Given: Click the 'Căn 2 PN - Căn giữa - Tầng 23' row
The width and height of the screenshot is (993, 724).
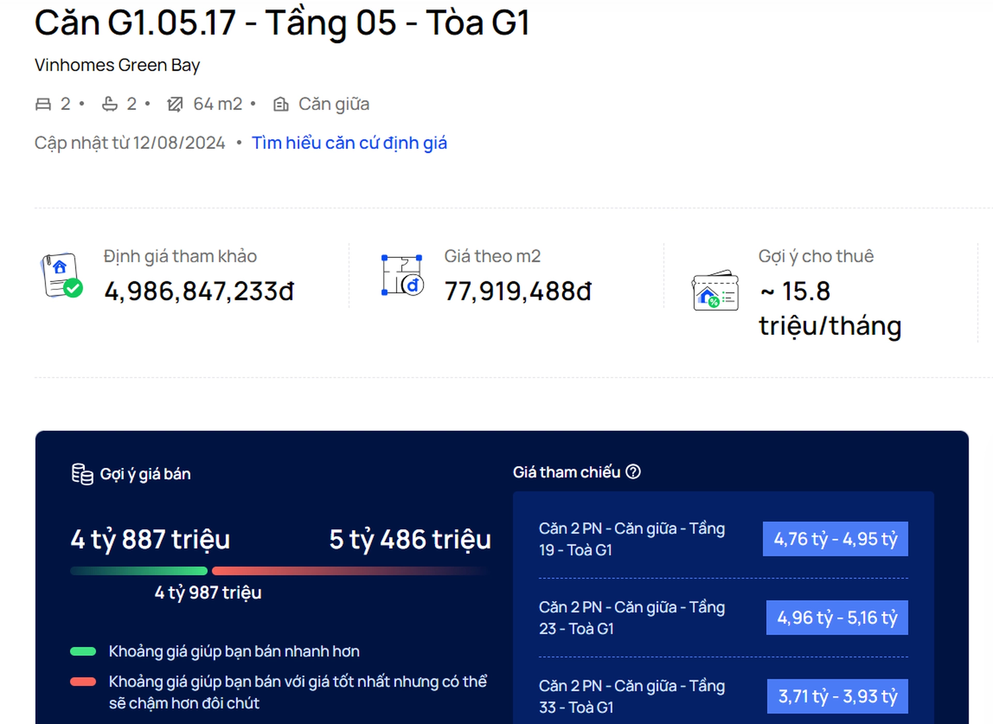Looking at the screenshot, I should coord(723,618).
